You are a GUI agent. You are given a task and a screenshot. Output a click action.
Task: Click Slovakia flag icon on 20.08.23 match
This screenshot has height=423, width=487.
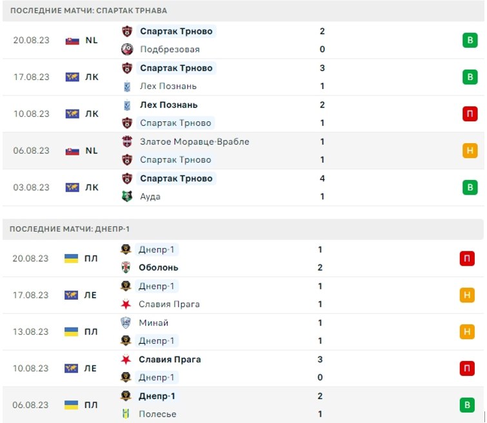click(72, 41)
